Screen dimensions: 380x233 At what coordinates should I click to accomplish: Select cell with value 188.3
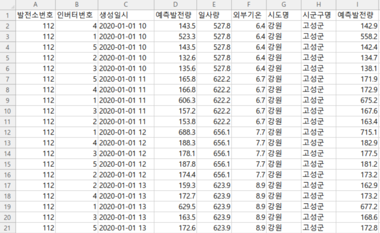coord(175,143)
